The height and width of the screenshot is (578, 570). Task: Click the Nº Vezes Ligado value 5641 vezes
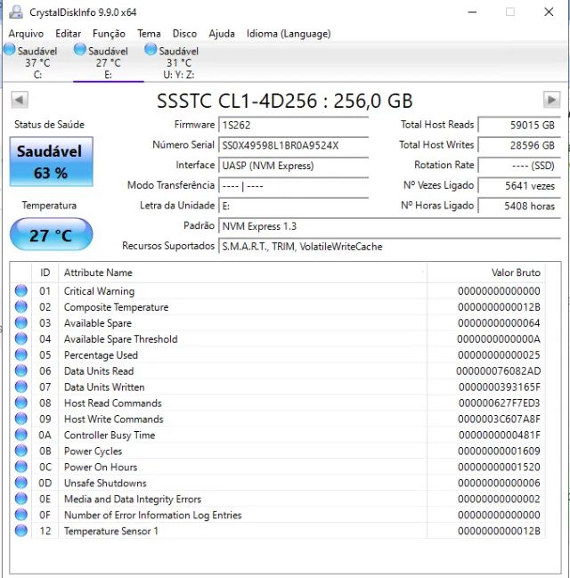(x=519, y=186)
